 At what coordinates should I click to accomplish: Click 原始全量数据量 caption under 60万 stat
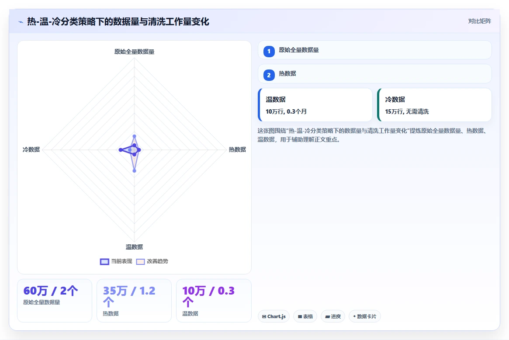(42, 302)
